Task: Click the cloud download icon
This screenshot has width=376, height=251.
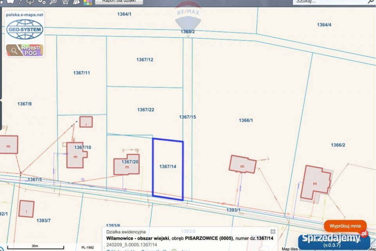Action: coord(30,2)
